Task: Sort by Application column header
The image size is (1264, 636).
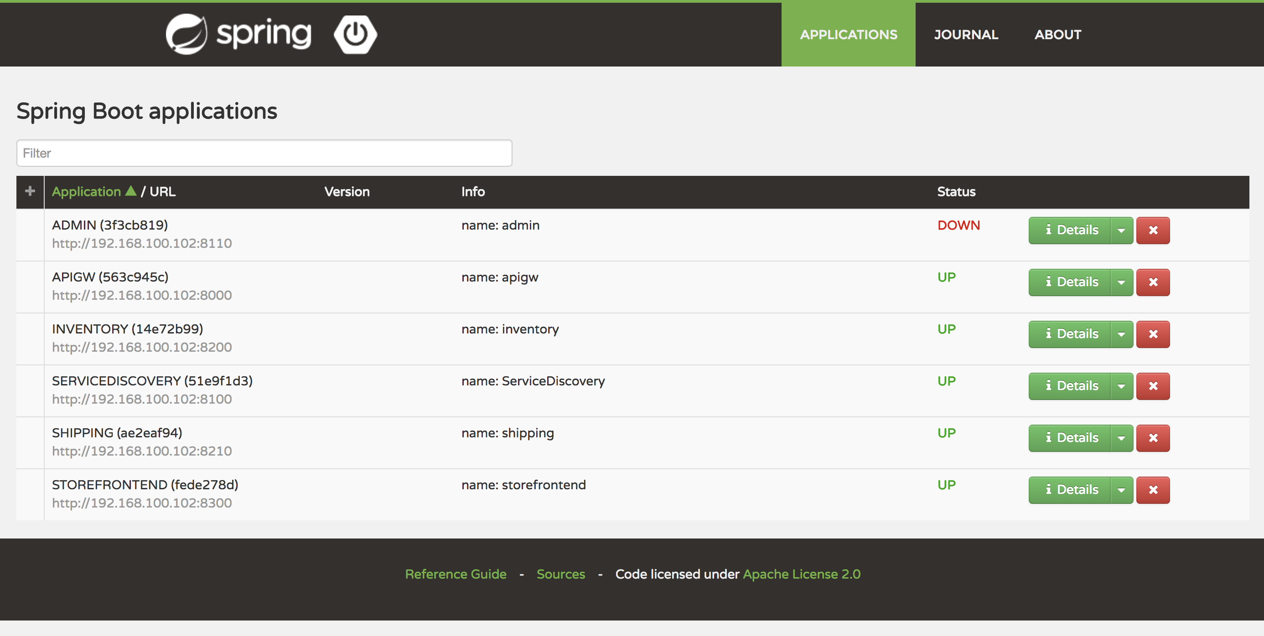Action: [86, 191]
